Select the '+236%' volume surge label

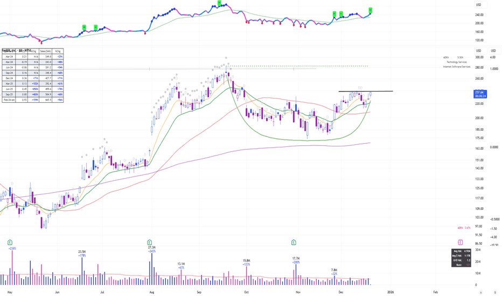click(12, 248)
